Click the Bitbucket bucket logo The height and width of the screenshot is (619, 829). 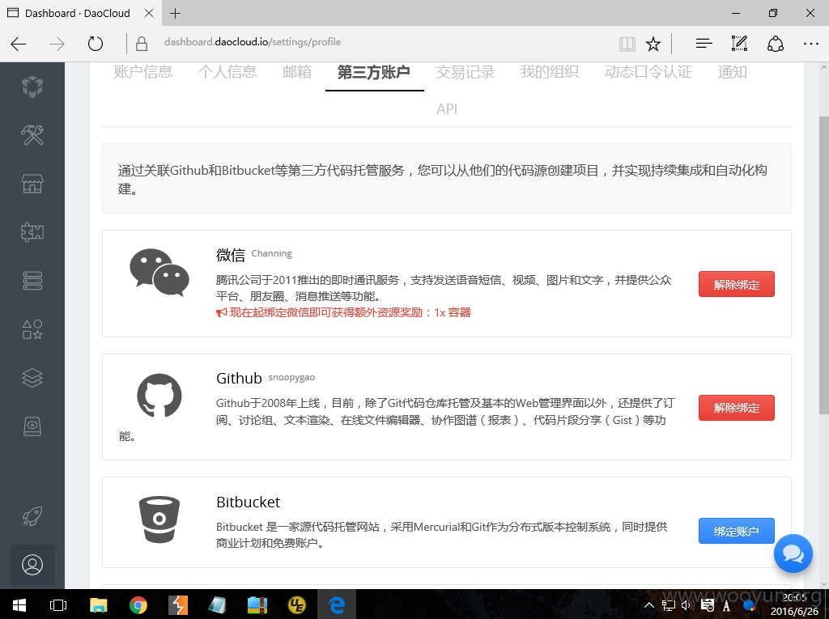(x=159, y=519)
